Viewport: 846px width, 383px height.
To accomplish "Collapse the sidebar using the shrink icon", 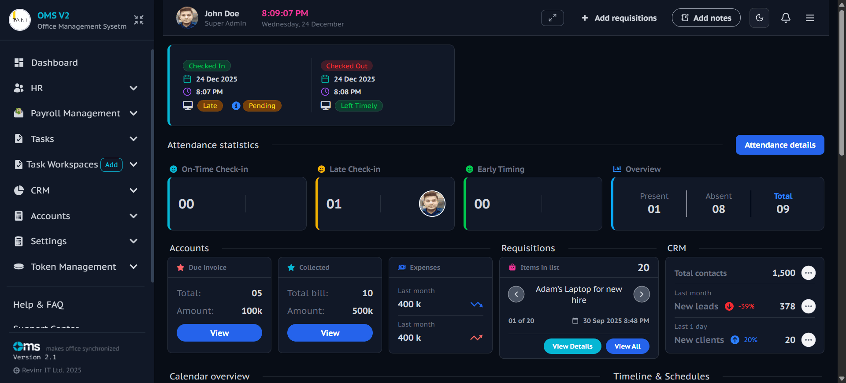I will point(139,20).
